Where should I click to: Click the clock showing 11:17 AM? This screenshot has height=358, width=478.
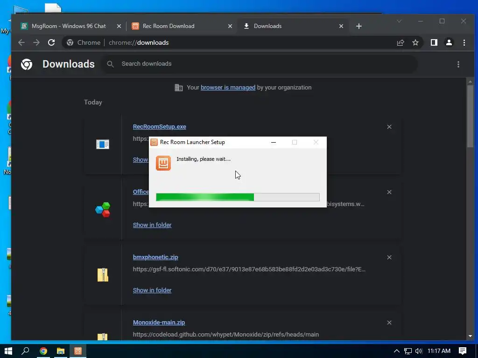439,351
